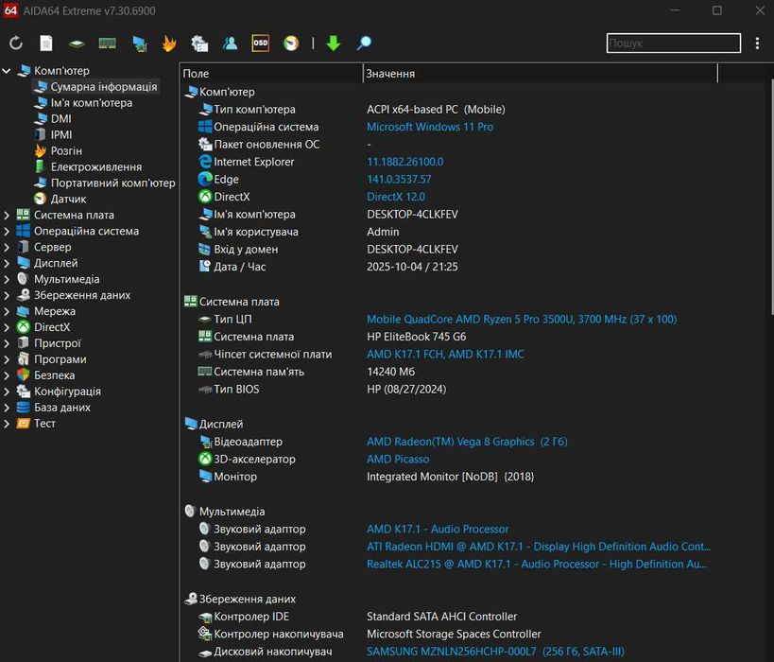
Task: Select the Standard SATA AHCI Controller value
Action: (x=441, y=617)
